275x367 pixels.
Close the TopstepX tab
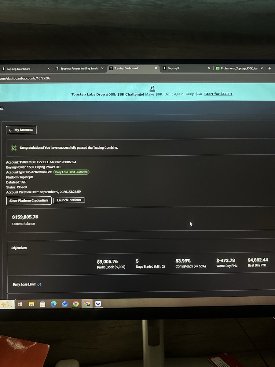209,69
